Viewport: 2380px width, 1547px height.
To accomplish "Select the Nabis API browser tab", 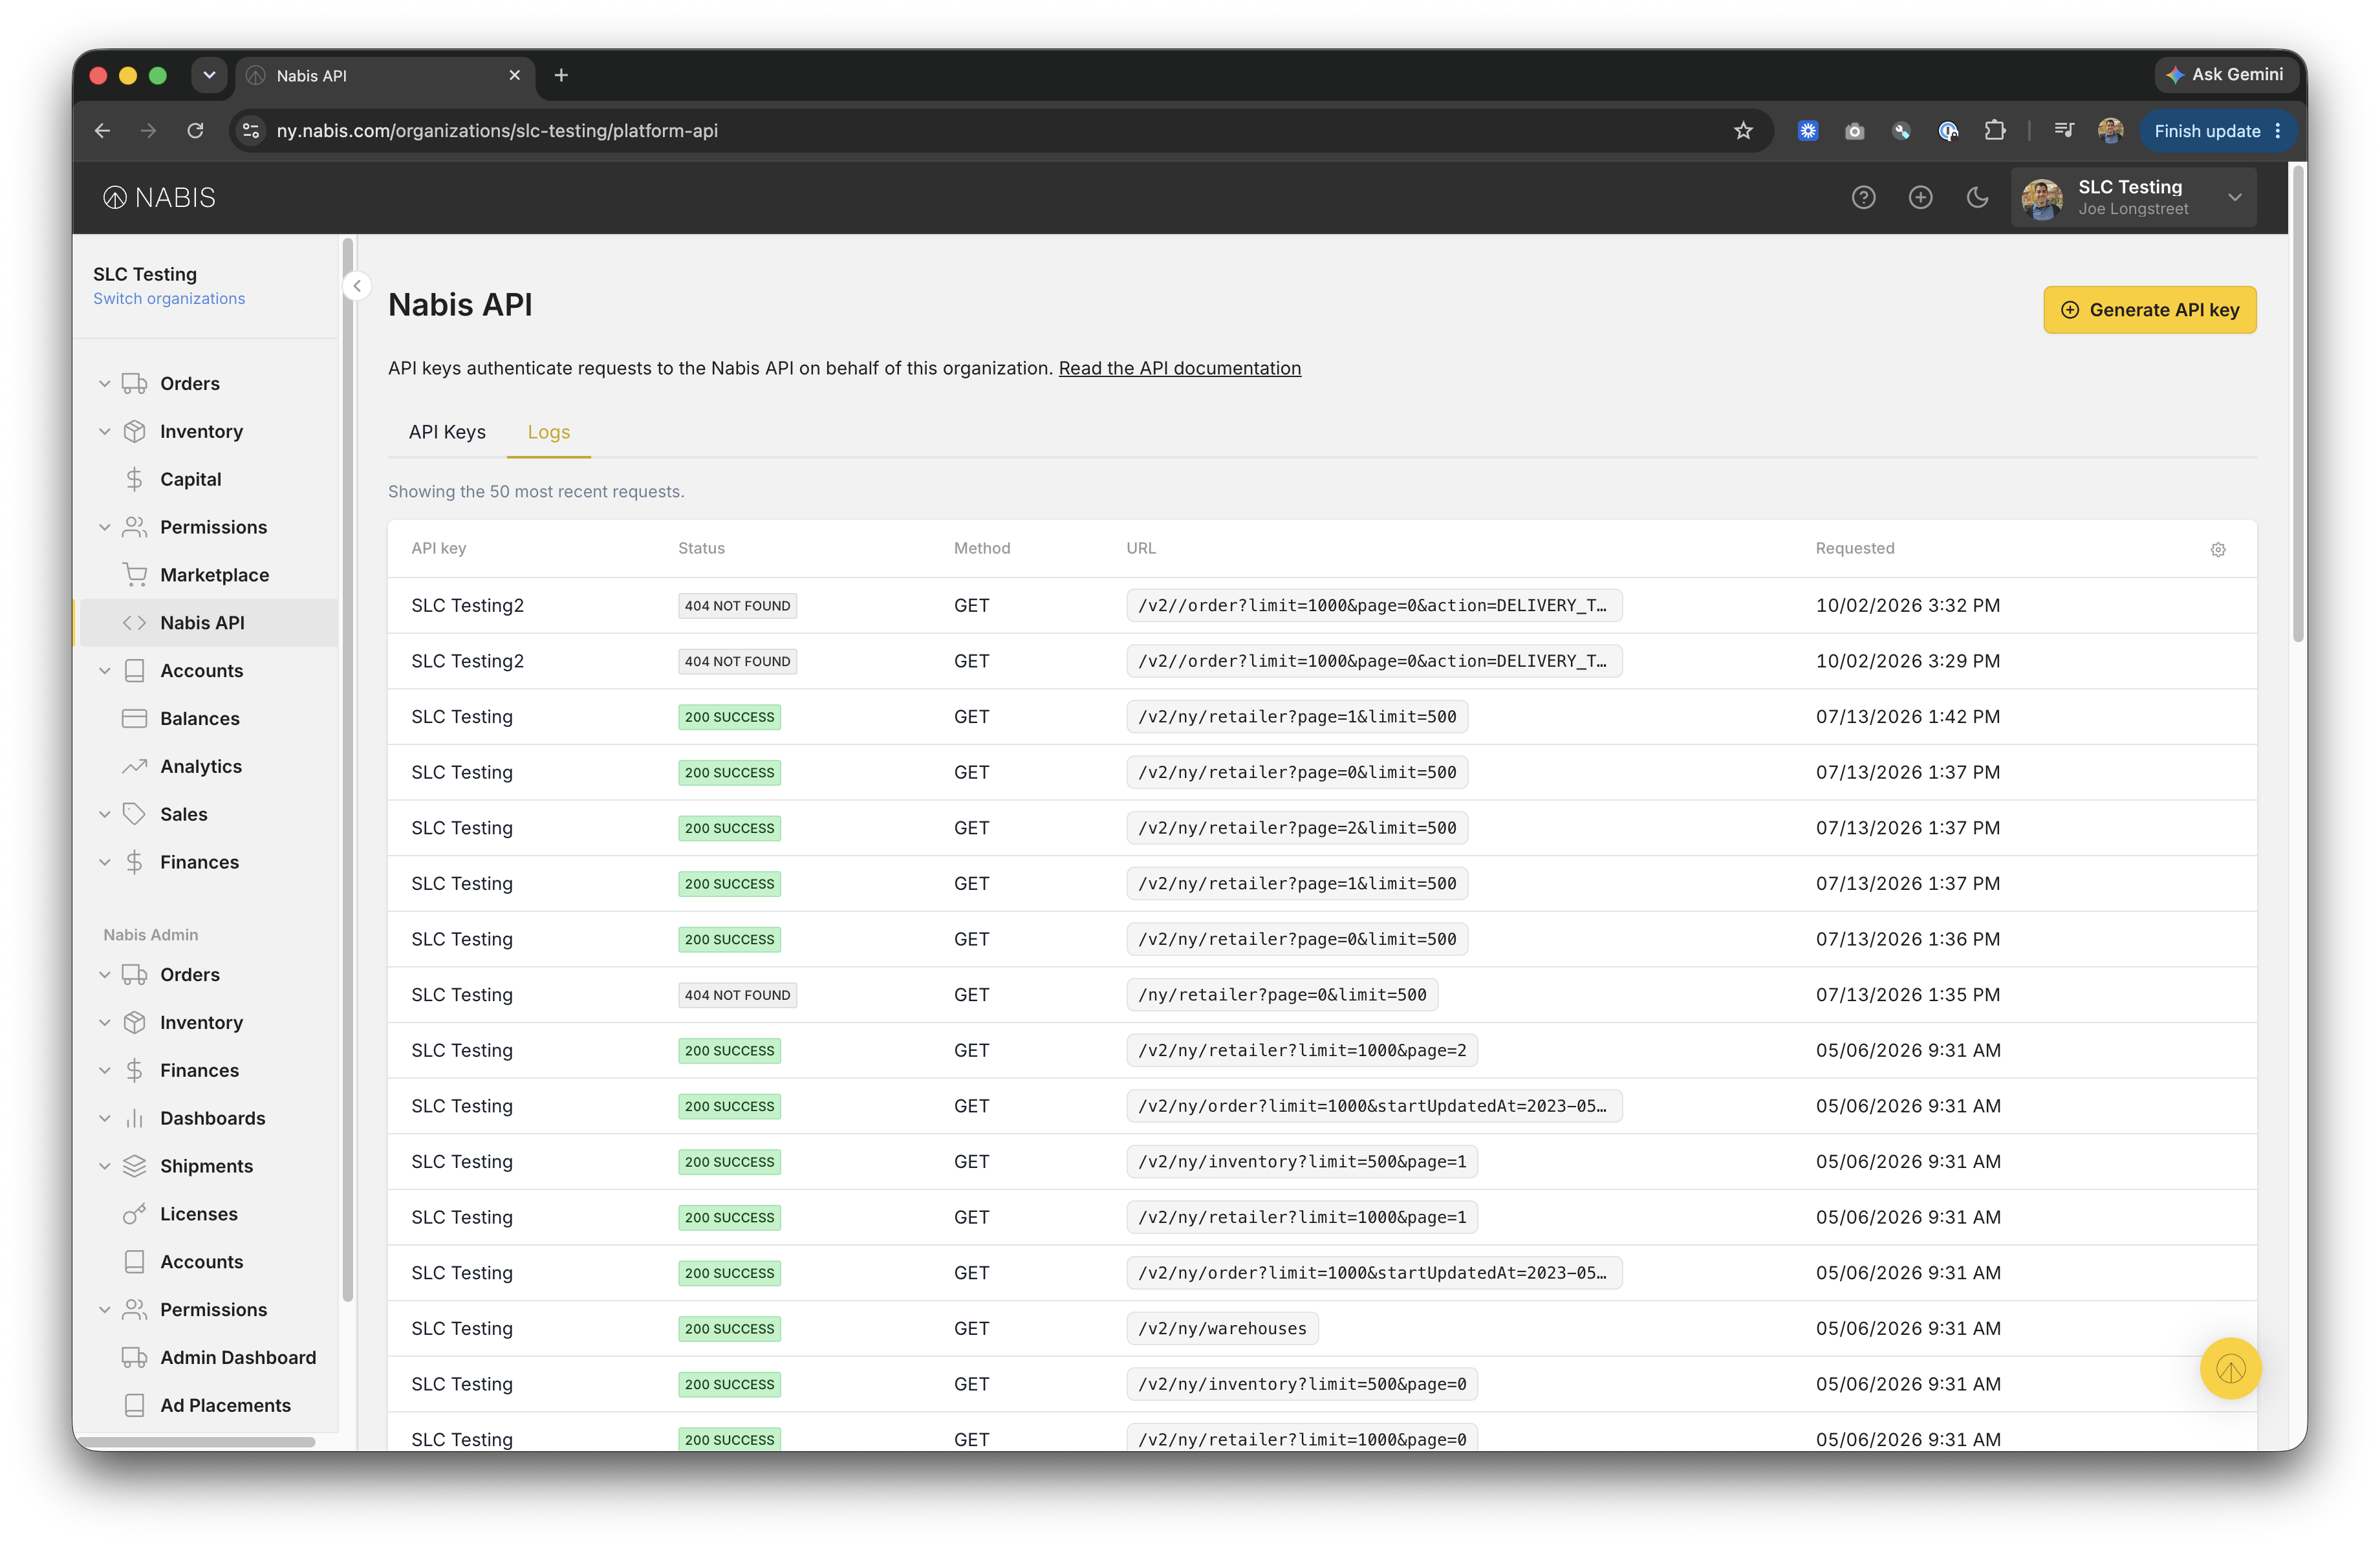I will (386, 76).
